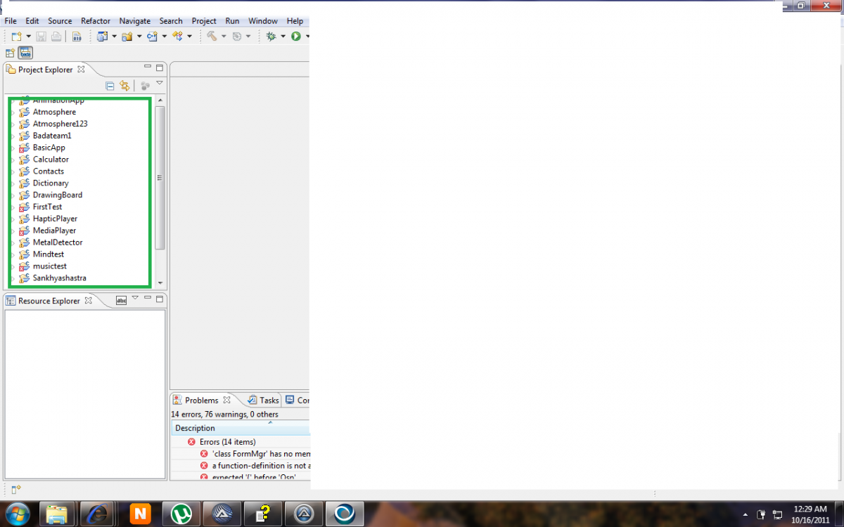
Task: Click the abc icon in Resource Explorer
Action: click(121, 300)
